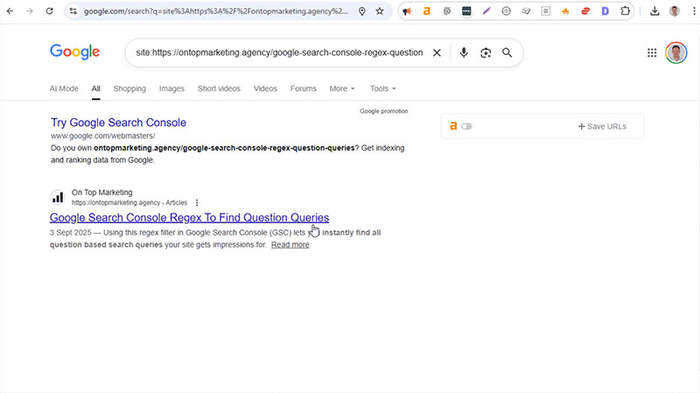700x393 pixels.
Task: Click the 'On Top Marketing' site name
Action: (101, 193)
